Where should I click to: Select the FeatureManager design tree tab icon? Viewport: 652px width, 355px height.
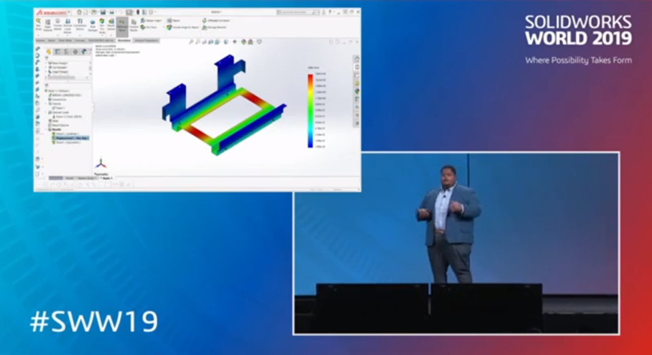pyautogui.click(x=48, y=52)
